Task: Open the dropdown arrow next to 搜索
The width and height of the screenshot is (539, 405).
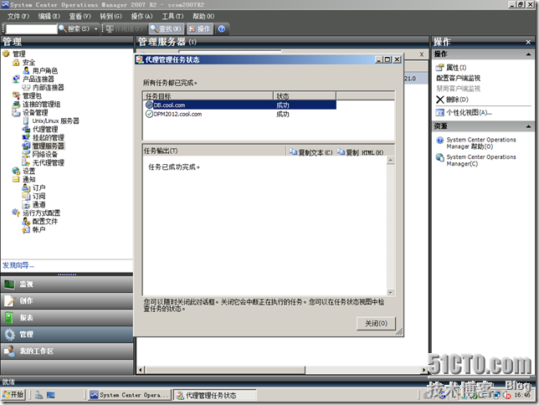Action: point(96,29)
